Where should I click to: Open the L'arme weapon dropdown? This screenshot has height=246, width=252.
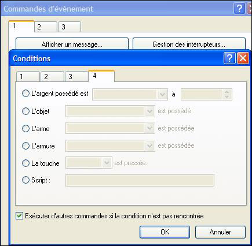(110, 128)
